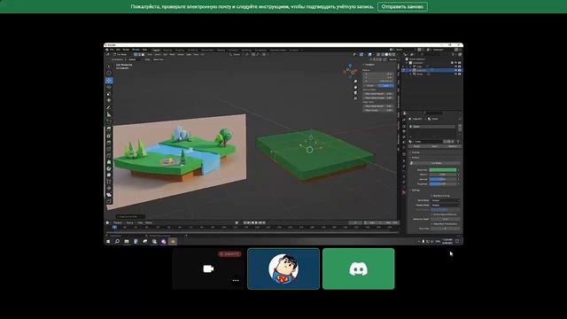Click the Use Nodes button
Image resolution: width=567 pixels, height=319 pixels.
point(437,163)
